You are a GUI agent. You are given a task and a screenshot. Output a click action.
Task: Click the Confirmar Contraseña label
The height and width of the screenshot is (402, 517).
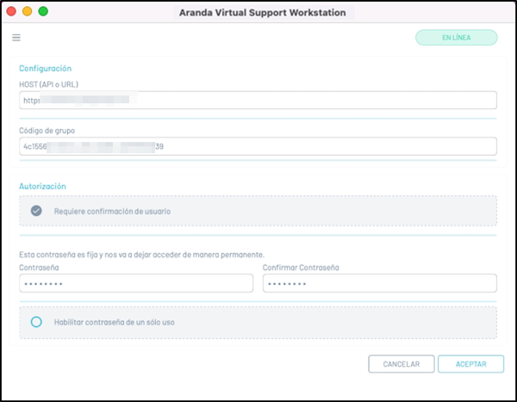(301, 268)
